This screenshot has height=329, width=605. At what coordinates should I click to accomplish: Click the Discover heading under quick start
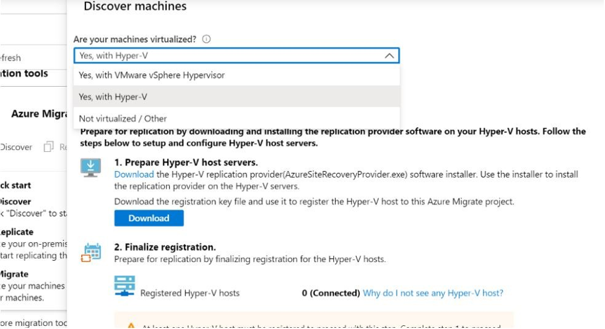[x=15, y=201]
